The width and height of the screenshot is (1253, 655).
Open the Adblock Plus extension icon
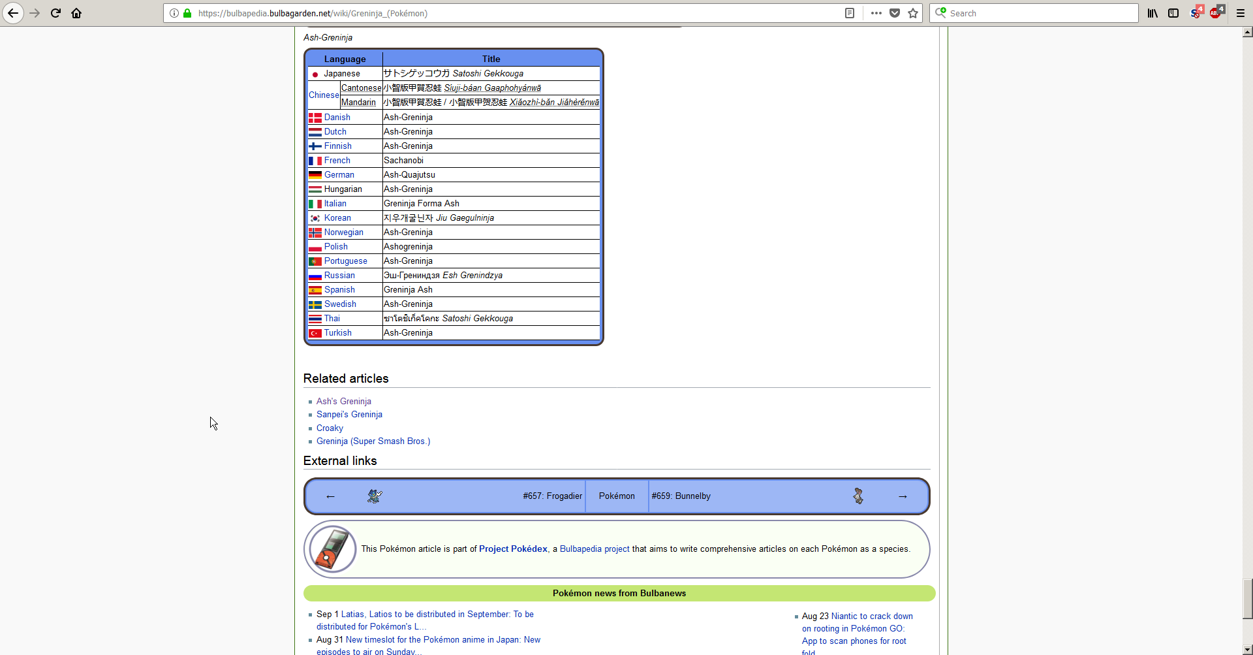[x=1216, y=13]
